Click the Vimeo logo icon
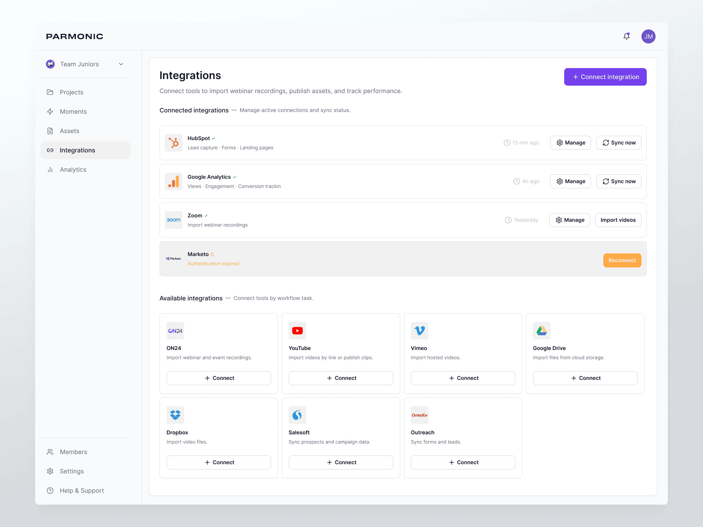The height and width of the screenshot is (527, 703). 420,331
